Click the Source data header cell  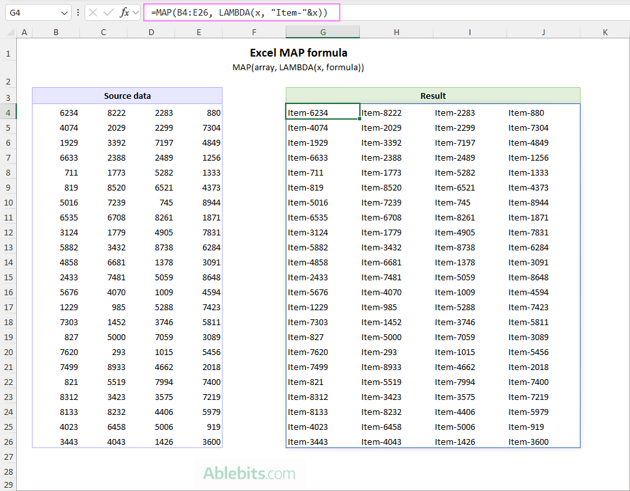click(x=127, y=95)
